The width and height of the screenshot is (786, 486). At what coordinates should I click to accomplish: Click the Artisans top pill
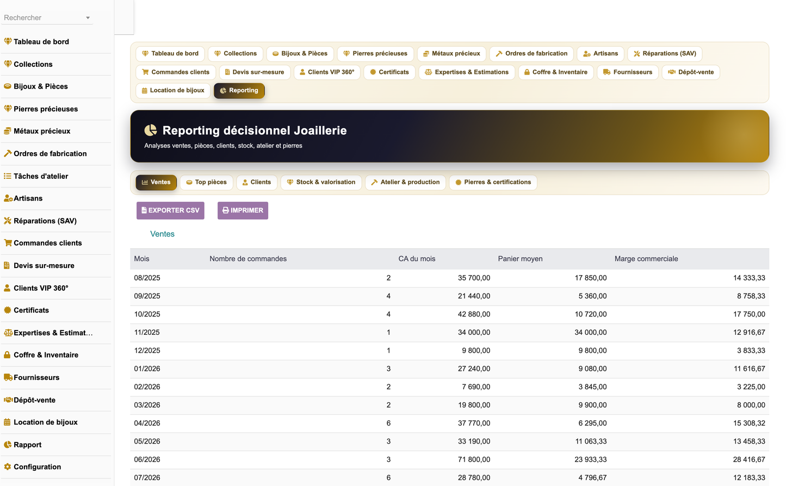pyautogui.click(x=601, y=54)
